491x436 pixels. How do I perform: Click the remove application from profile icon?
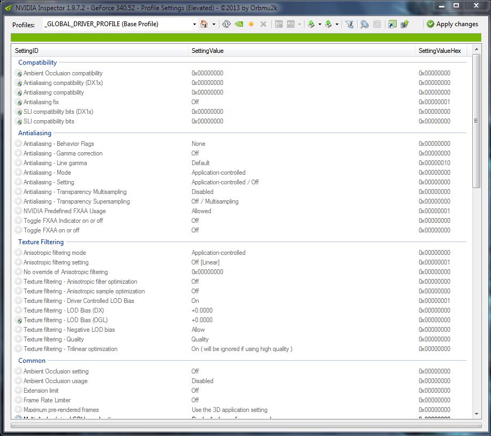291,24
